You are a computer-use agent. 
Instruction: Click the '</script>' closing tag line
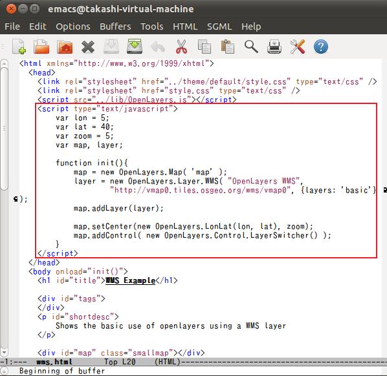point(58,253)
